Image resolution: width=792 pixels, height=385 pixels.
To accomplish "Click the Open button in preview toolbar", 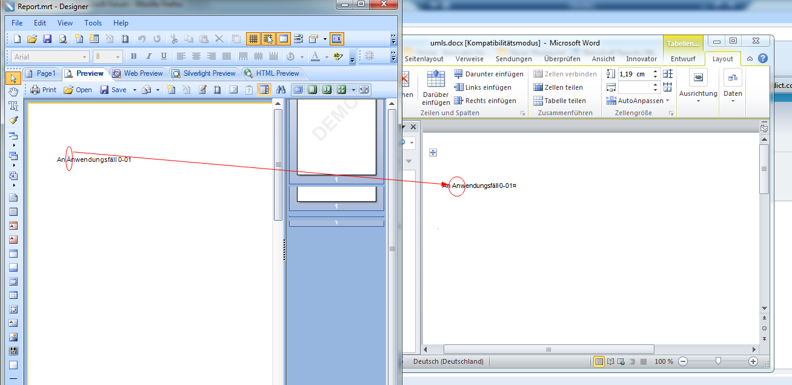I will pos(78,90).
